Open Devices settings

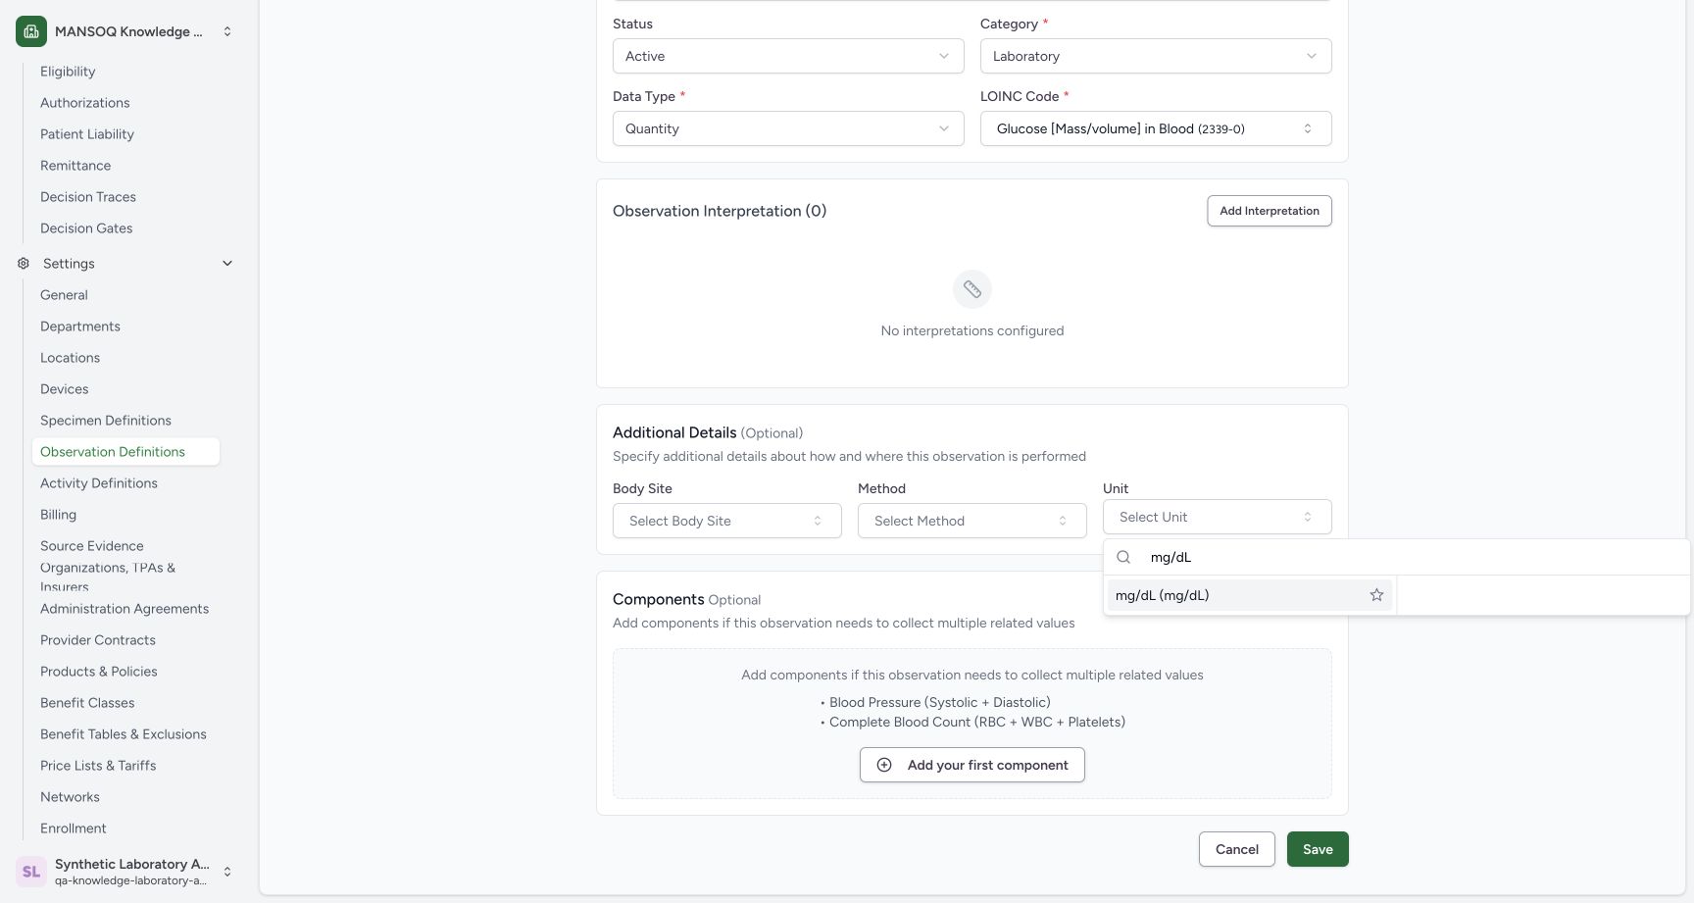point(65,389)
